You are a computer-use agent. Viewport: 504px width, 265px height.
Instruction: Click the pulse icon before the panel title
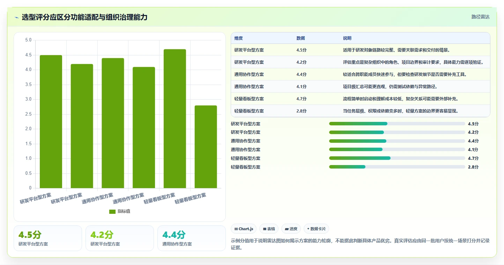coord(17,17)
